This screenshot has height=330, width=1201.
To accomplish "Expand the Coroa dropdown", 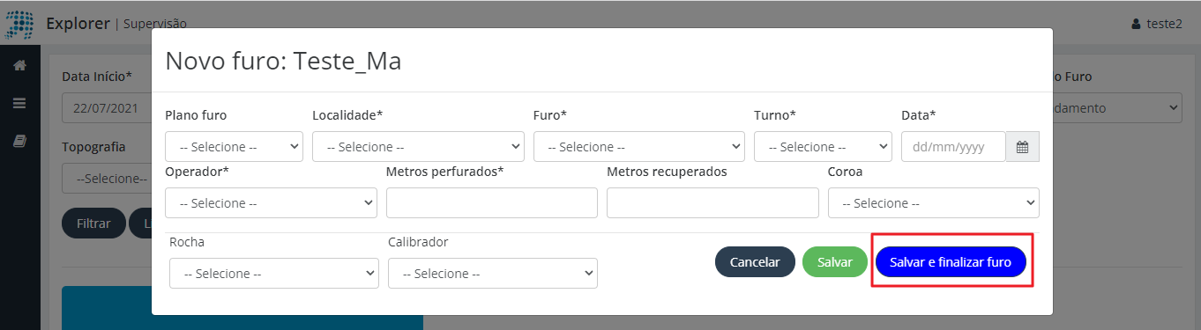I will point(934,203).
